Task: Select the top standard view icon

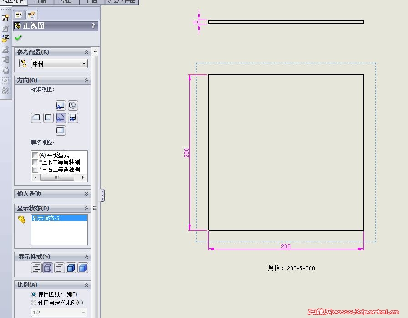Action: tap(61, 105)
